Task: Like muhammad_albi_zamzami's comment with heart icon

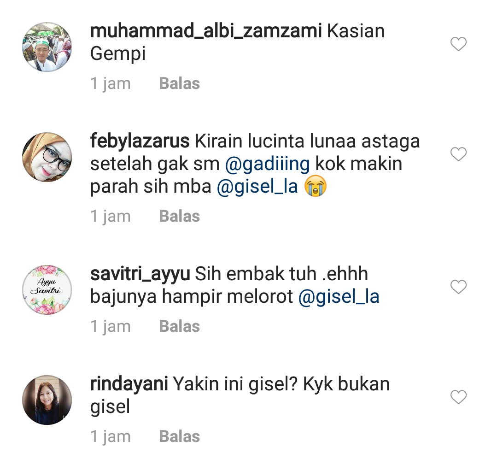Action: (458, 44)
